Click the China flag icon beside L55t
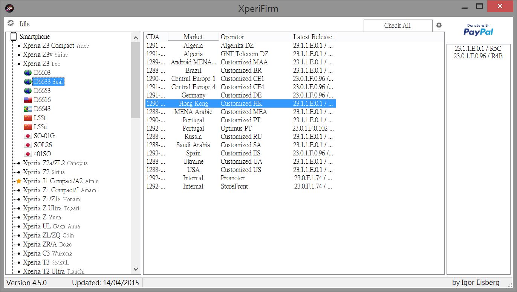 tap(28, 118)
